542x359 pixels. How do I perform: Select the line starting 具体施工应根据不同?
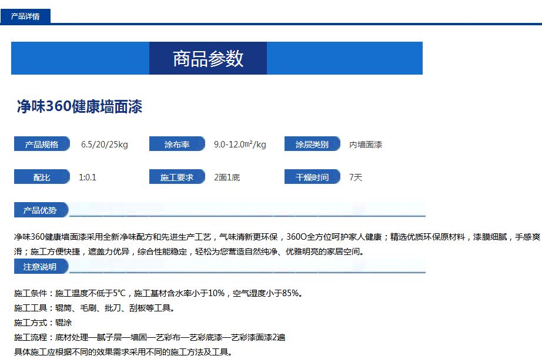pos(123,352)
